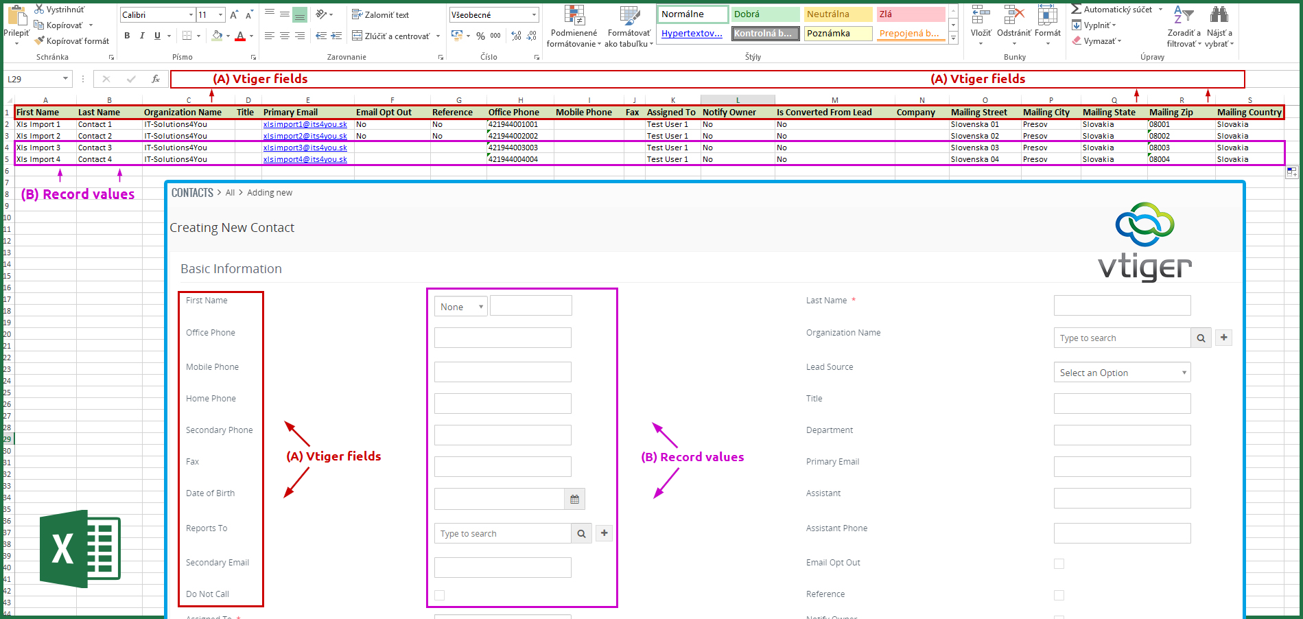
Task: Click the Last Name input field
Action: coord(1122,305)
